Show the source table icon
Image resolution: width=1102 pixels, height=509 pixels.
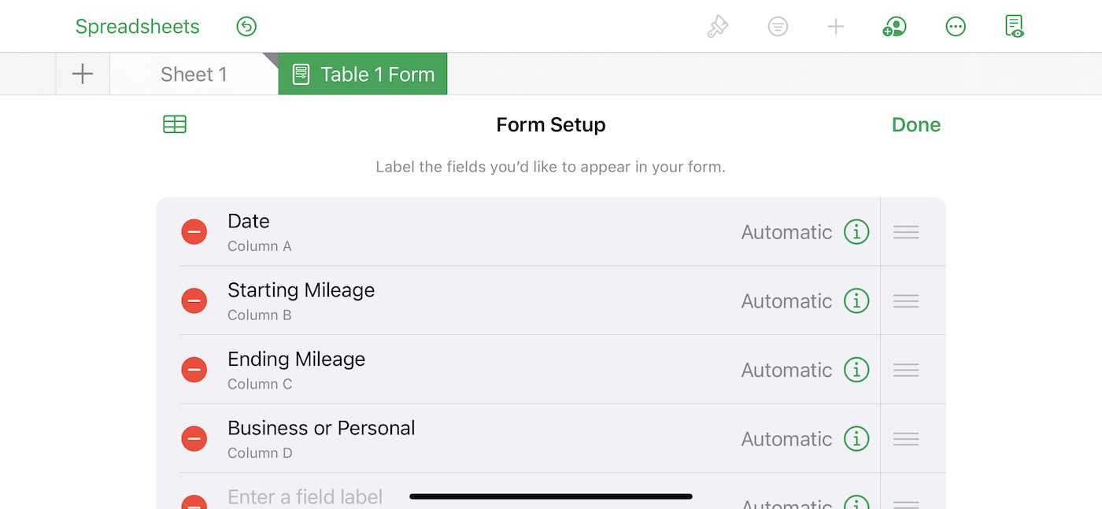(x=175, y=124)
